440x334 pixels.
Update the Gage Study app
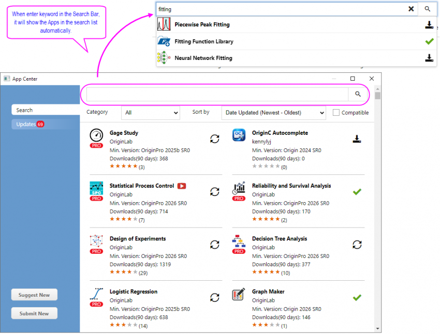pyautogui.click(x=215, y=139)
